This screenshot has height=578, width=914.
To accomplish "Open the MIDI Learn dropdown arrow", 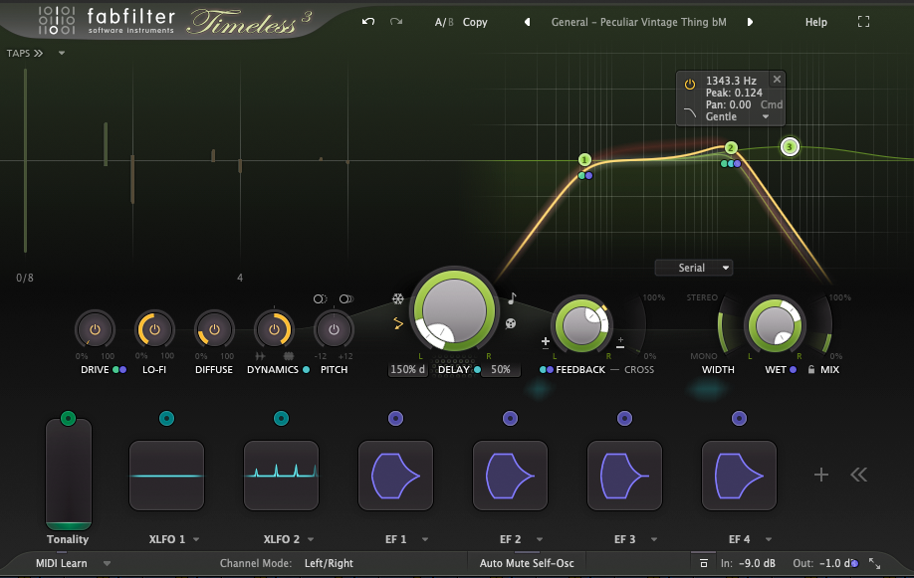I will [x=107, y=563].
